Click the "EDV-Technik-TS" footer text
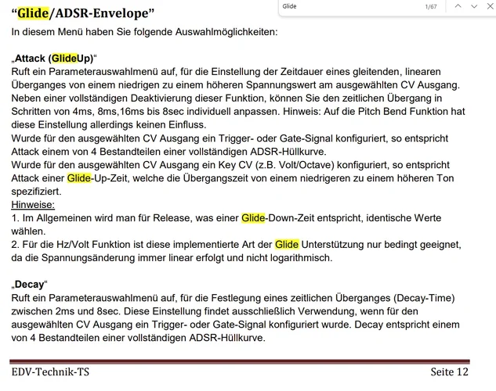This screenshot has width=496, height=391. pos(50,372)
